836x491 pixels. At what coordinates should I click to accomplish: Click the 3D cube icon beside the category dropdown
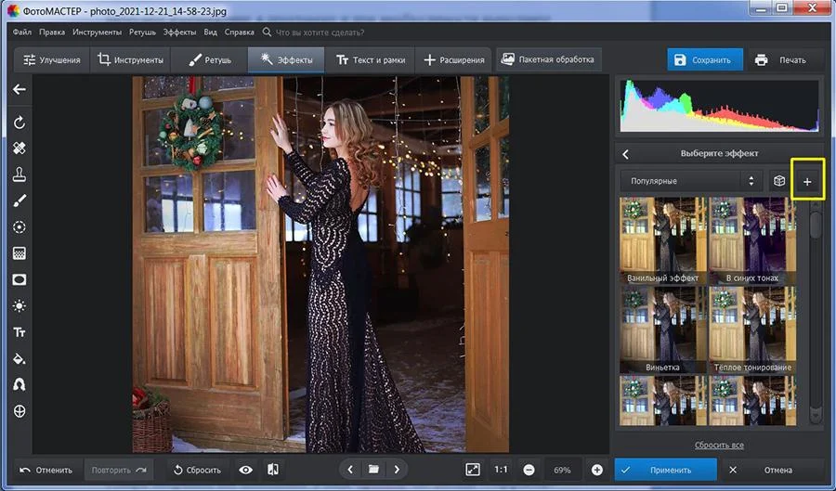tap(779, 182)
